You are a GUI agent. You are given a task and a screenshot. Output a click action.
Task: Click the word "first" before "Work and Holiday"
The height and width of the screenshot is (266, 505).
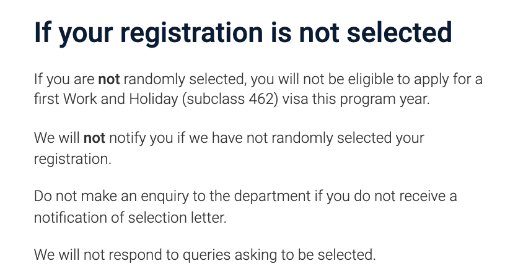click(x=46, y=99)
